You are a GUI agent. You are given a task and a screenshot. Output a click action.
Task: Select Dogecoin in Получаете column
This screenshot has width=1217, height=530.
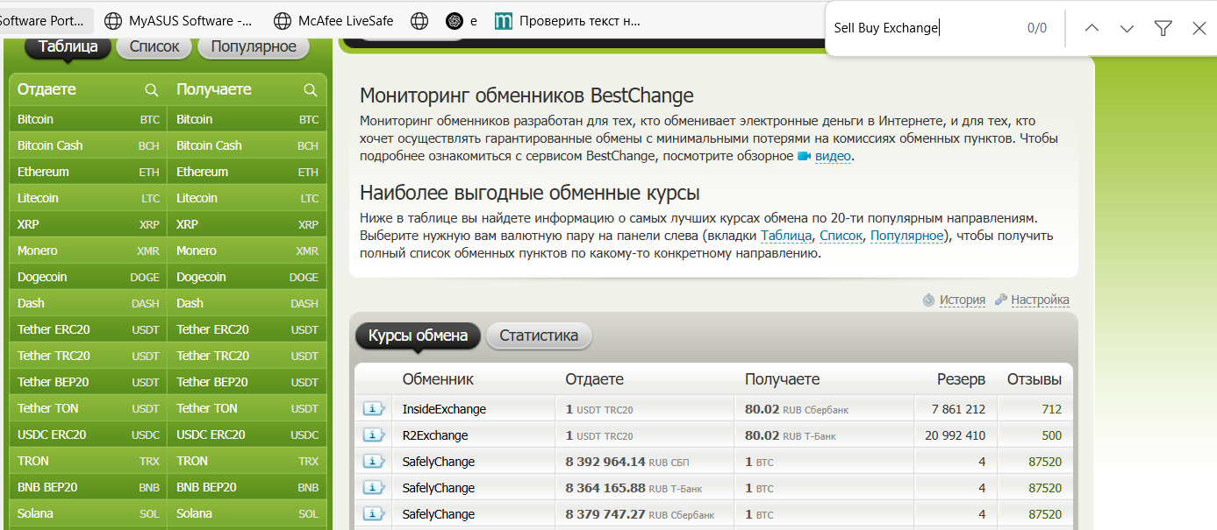coord(247,277)
